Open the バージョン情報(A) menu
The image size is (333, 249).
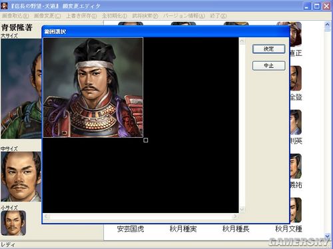[184, 16]
